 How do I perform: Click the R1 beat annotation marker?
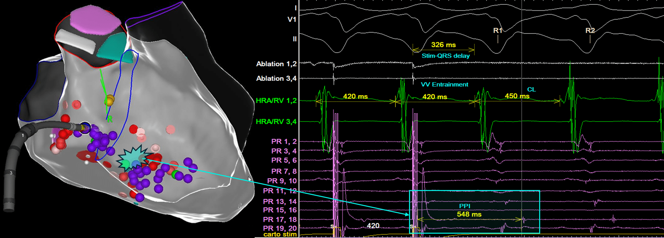498,30
